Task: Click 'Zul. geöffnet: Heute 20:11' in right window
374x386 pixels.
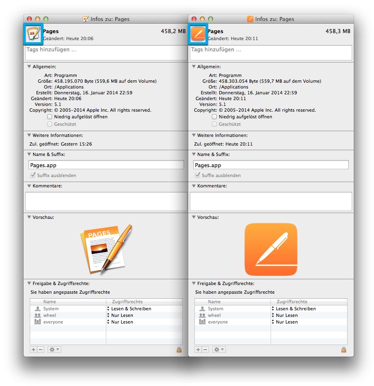Action: pyautogui.click(x=223, y=144)
